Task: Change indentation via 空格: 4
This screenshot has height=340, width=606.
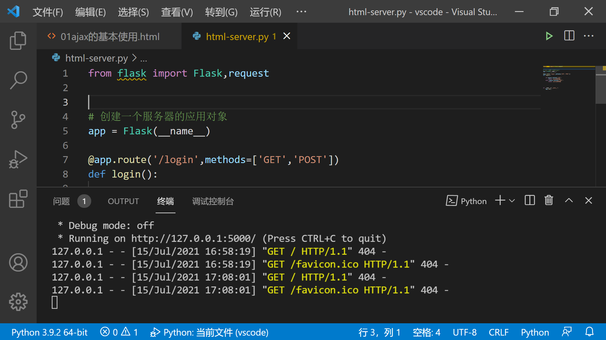Action: coord(426,332)
